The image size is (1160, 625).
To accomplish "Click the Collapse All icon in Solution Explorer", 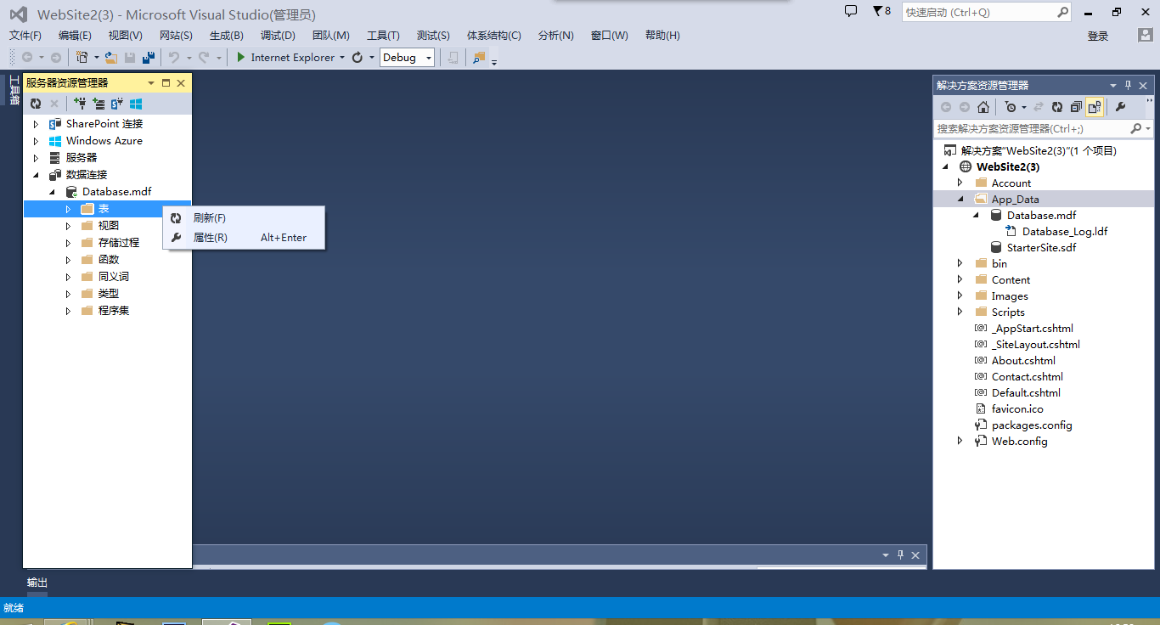I will point(1076,107).
